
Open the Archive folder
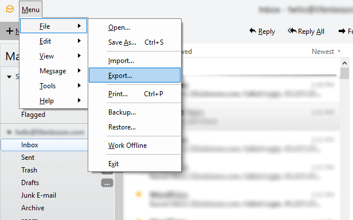(33, 208)
